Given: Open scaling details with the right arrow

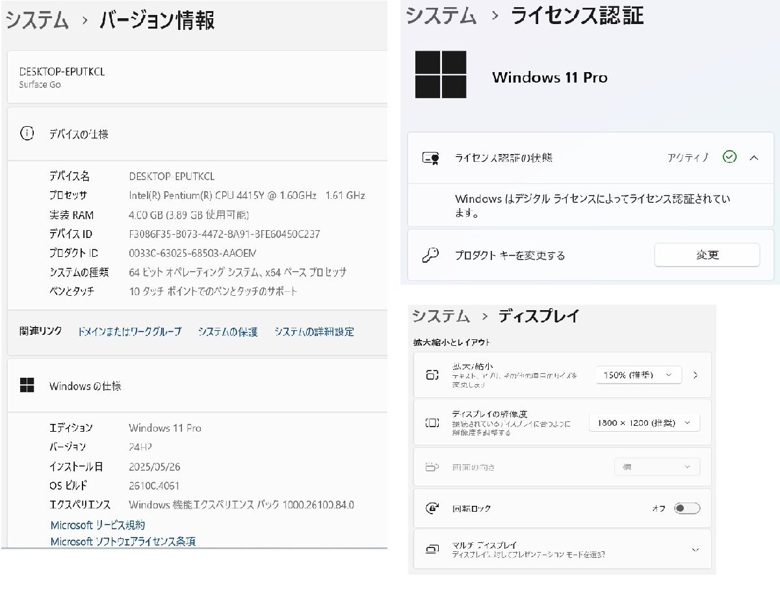Looking at the screenshot, I should (697, 374).
